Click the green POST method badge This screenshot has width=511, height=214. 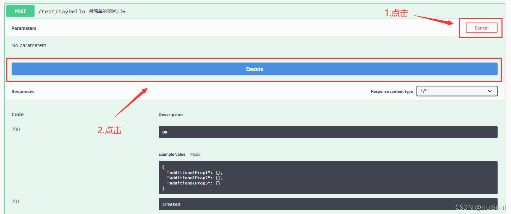[x=20, y=11]
